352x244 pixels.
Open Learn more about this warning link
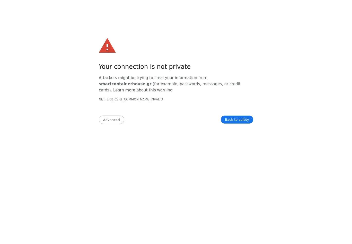coord(143,90)
